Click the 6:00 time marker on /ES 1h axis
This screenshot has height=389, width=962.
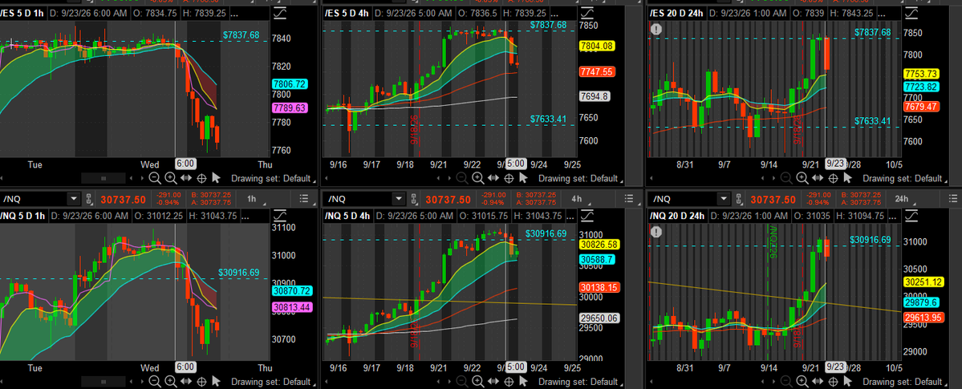click(x=186, y=164)
